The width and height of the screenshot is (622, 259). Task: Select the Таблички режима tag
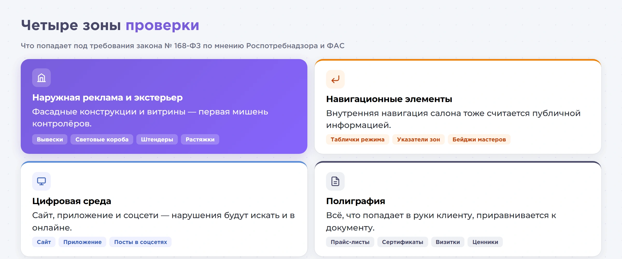point(357,139)
